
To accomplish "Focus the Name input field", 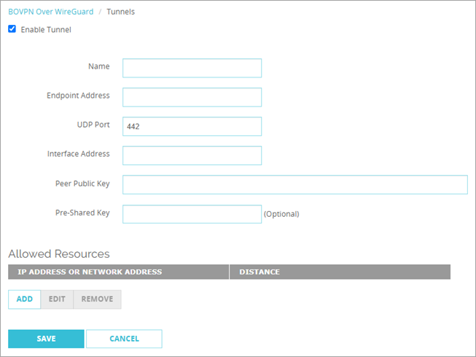I will coord(192,68).
